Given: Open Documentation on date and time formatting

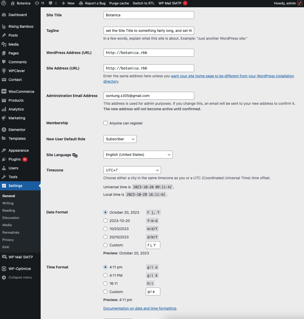Looking at the screenshot, I should coord(140,308).
